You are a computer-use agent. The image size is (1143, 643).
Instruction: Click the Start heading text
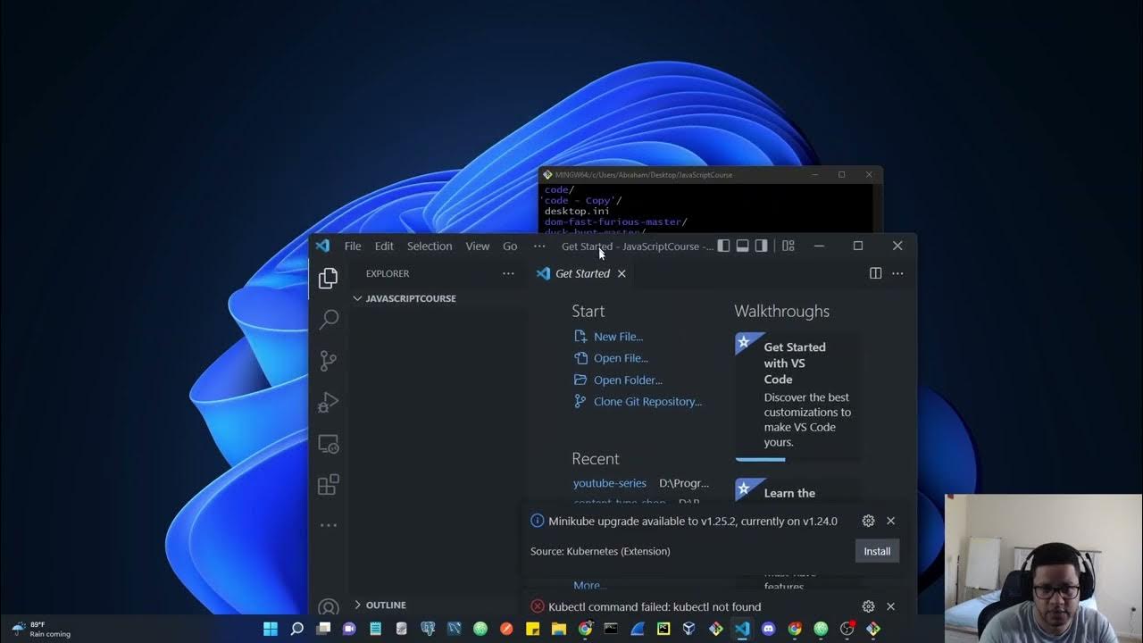(x=588, y=311)
